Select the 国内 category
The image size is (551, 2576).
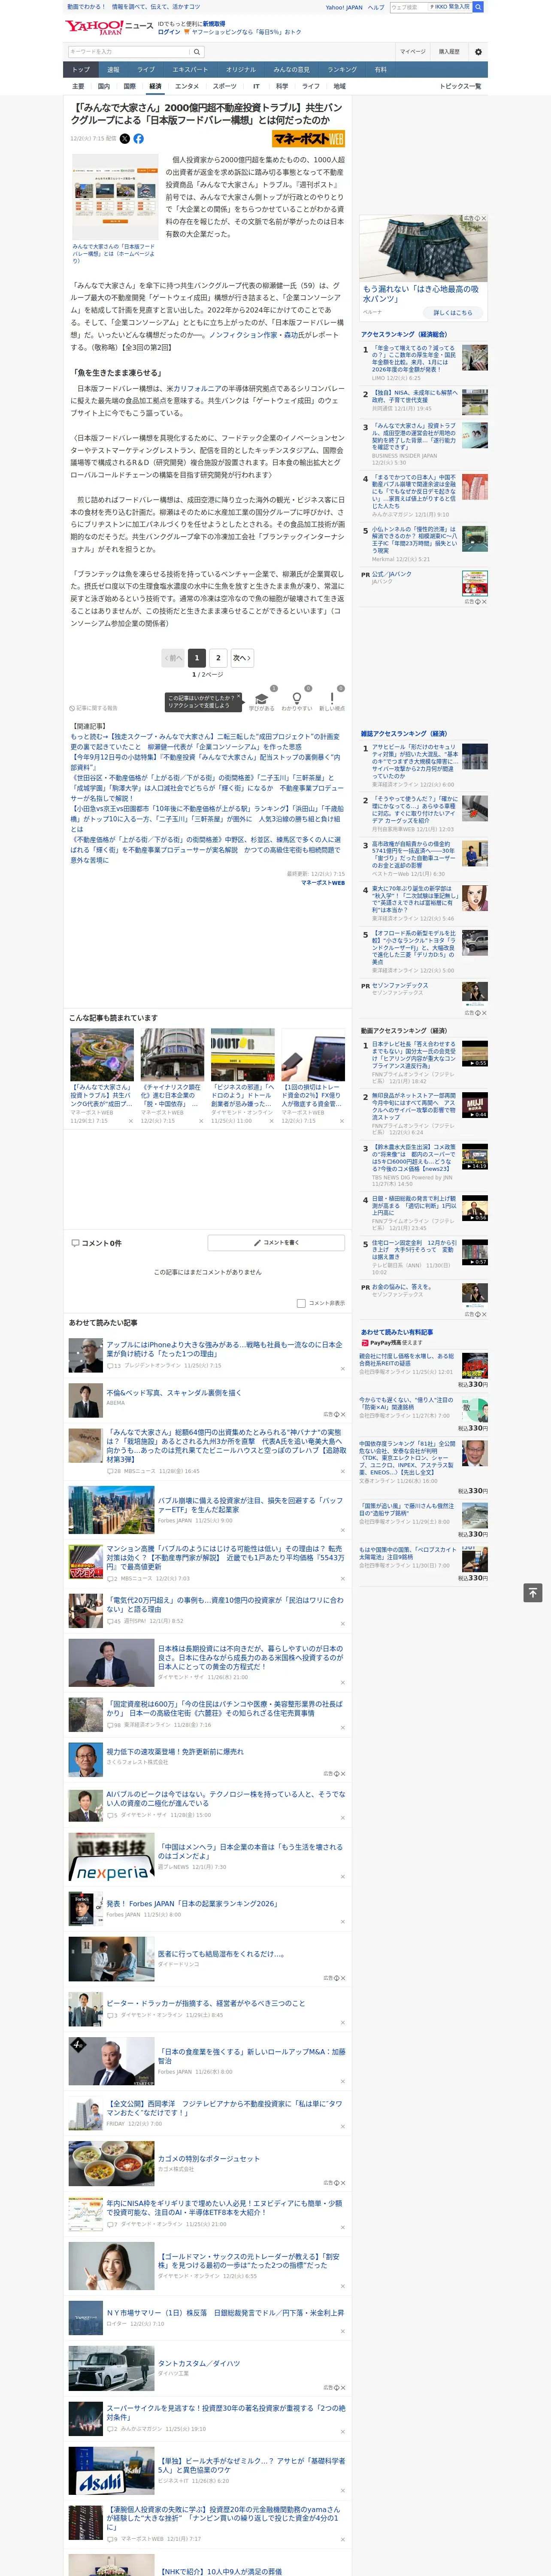(104, 86)
